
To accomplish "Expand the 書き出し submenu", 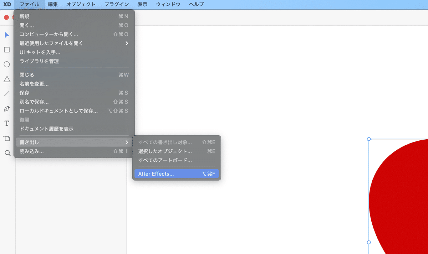I will pos(74,142).
